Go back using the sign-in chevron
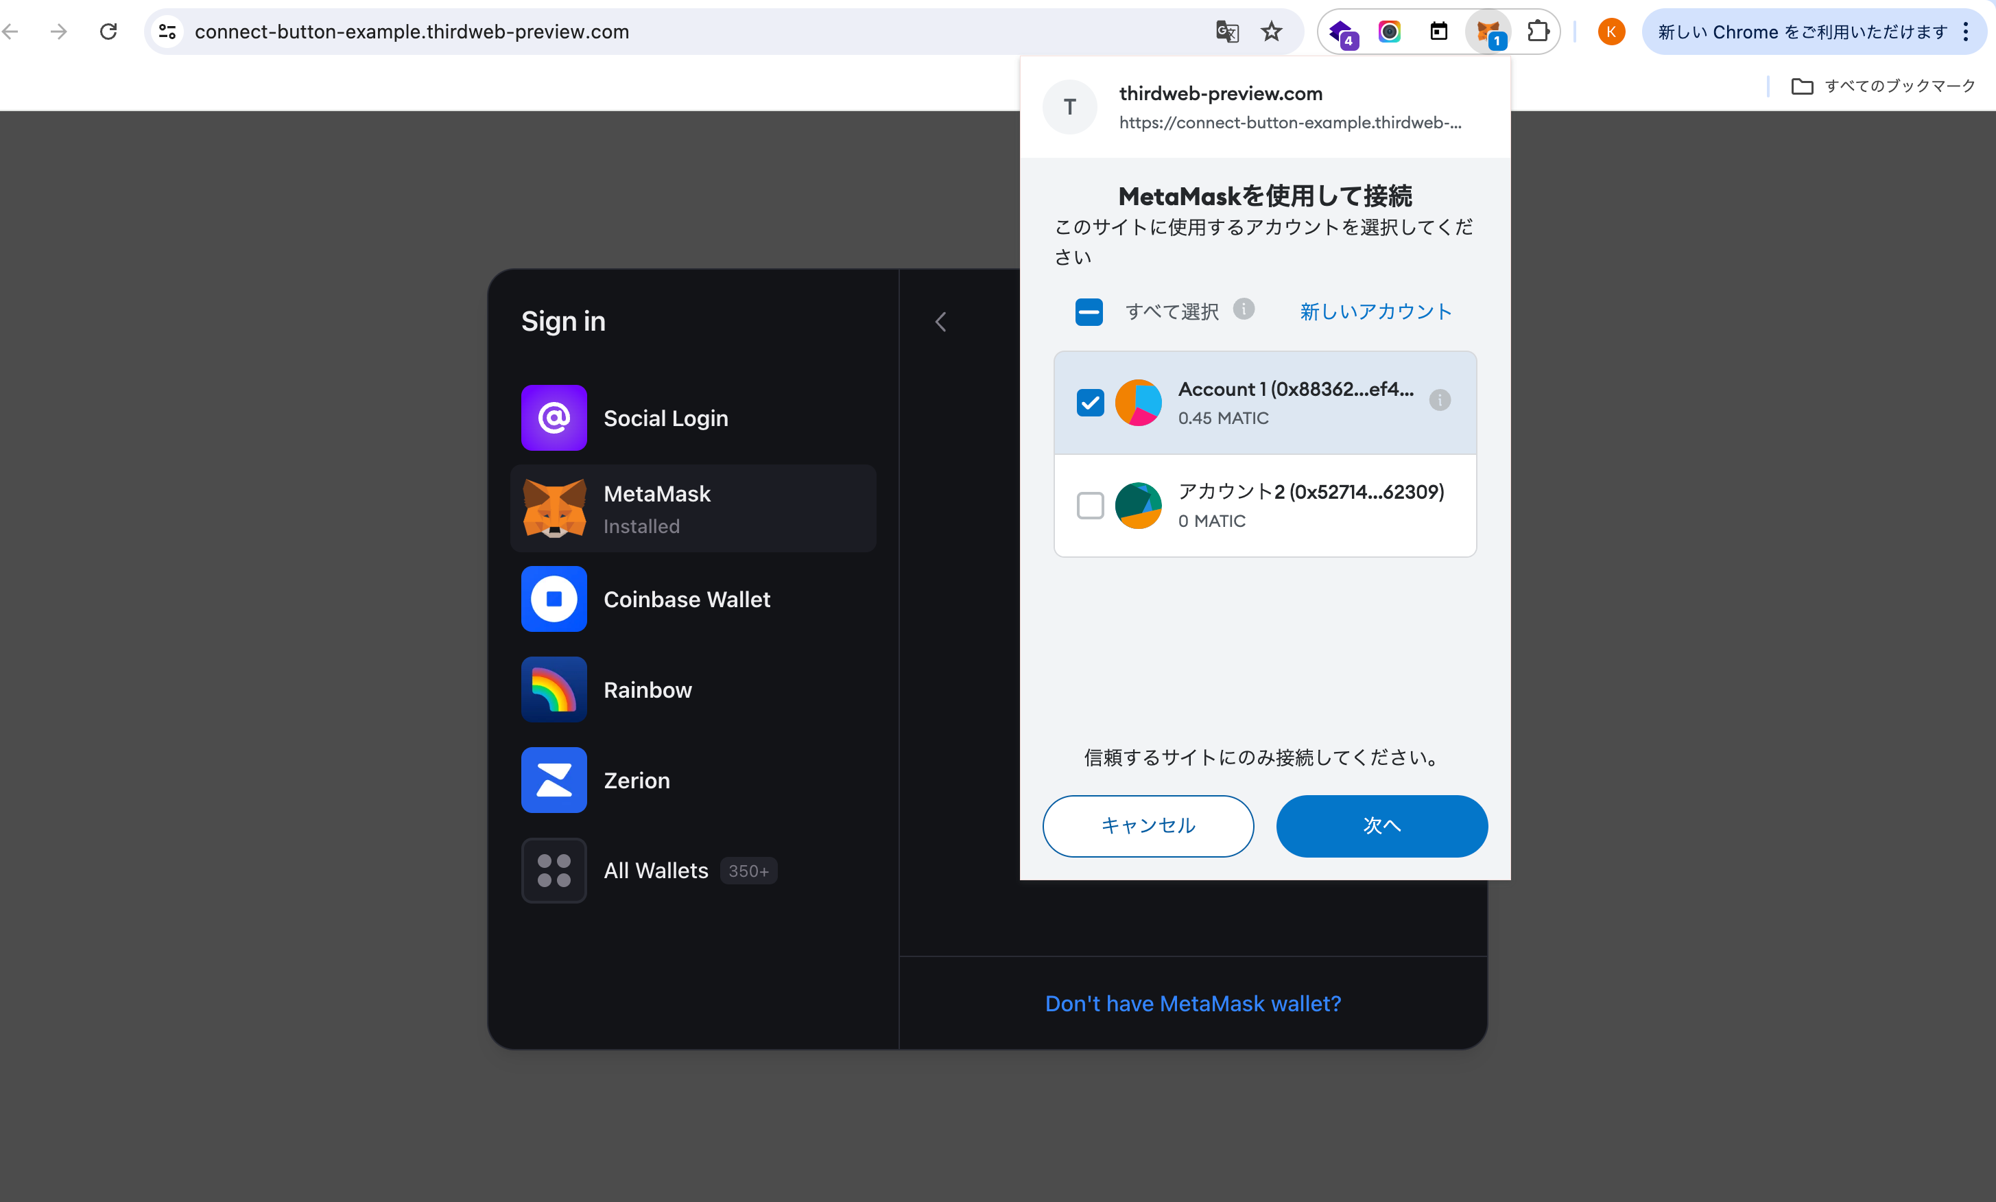Screen dimensions: 1996x1202 pos(940,322)
